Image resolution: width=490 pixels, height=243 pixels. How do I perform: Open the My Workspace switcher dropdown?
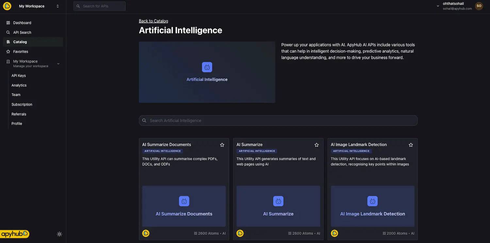(39, 6)
